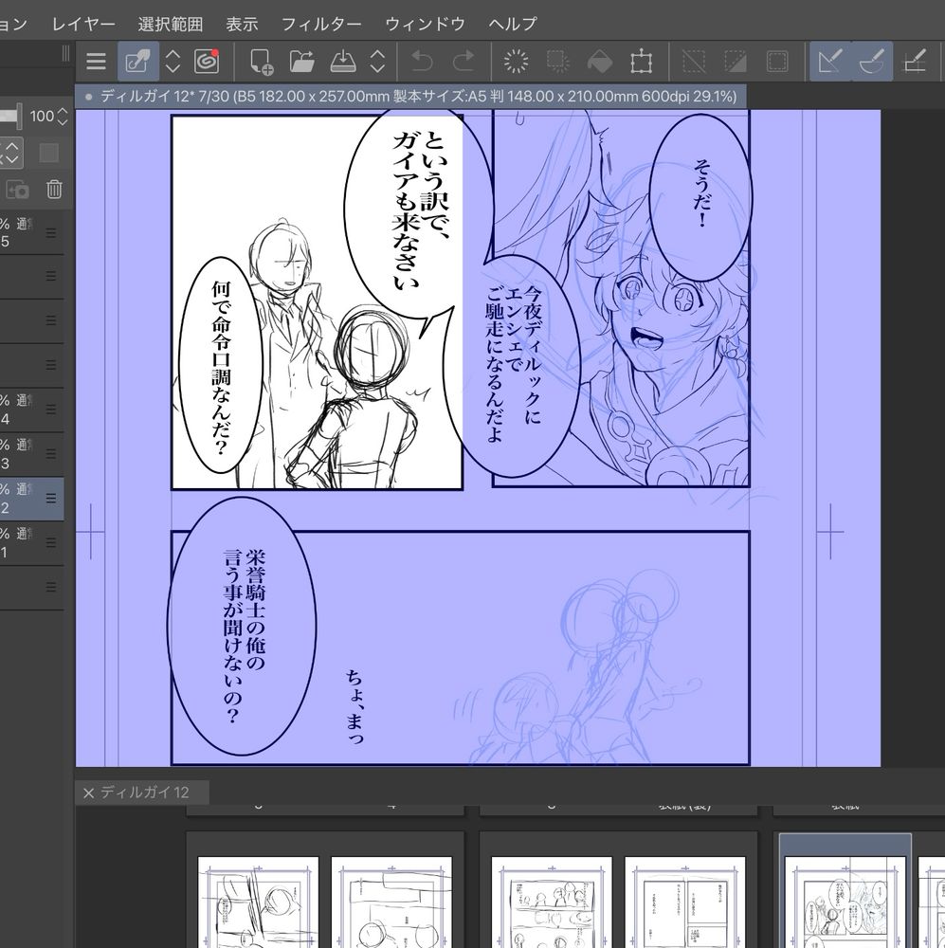Open the 選択範囲 menu
This screenshot has width=945, height=948.
[171, 25]
